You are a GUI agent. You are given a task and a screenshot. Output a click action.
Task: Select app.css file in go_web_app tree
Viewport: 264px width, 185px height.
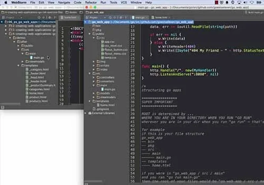click(x=108, y=42)
